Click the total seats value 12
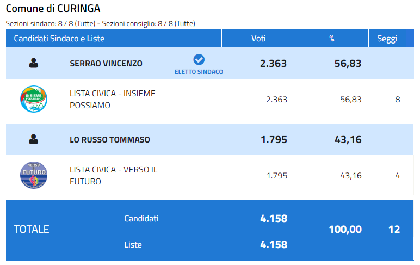The width and height of the screenshot is (420, 265). [x=394, y=230]
